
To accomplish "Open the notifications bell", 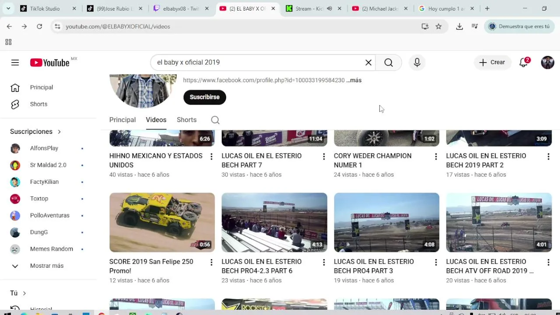I will click(524, 63).
